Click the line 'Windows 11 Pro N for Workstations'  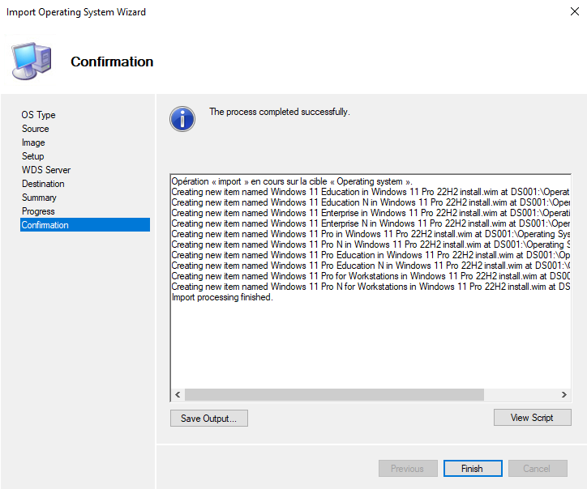[371, 287]
